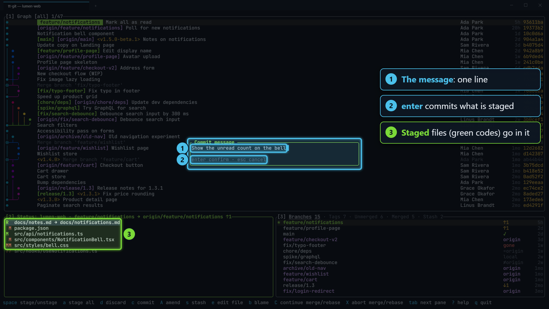
Task: Switch to the Merged 5 tab
Action: point(403,217)
